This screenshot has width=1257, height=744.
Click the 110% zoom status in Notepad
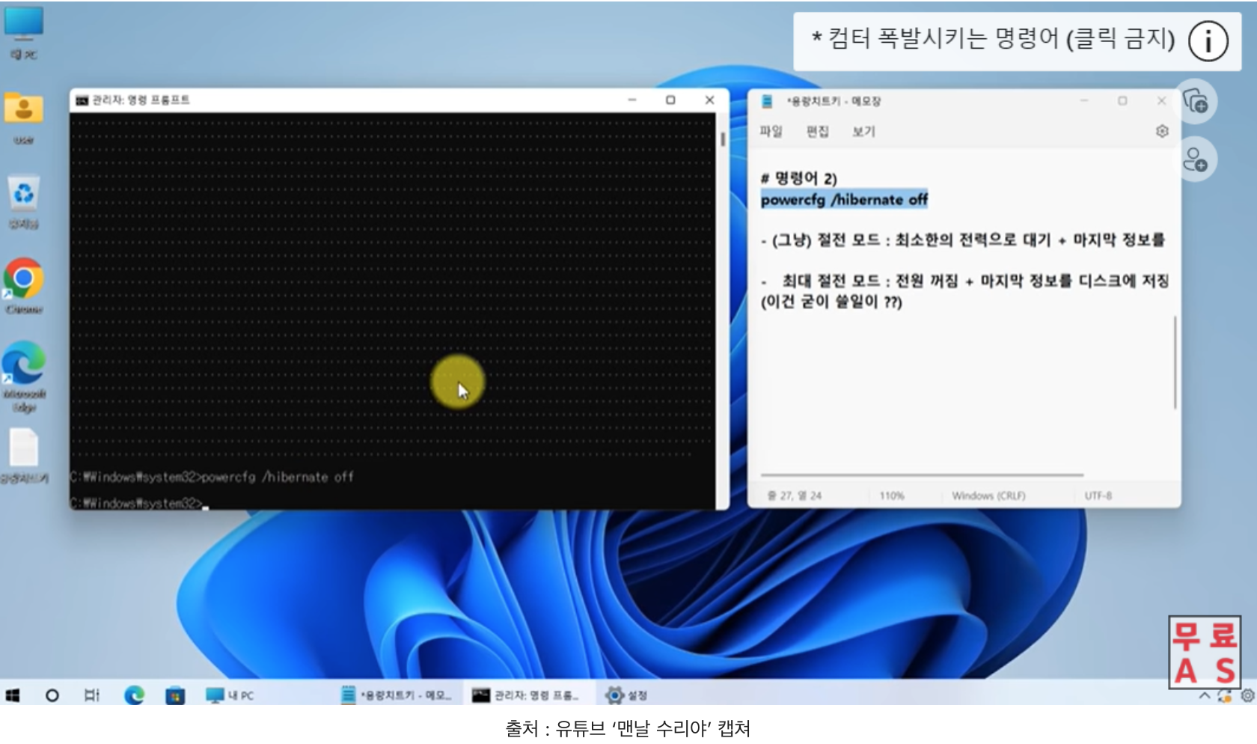tap(892, 496)
